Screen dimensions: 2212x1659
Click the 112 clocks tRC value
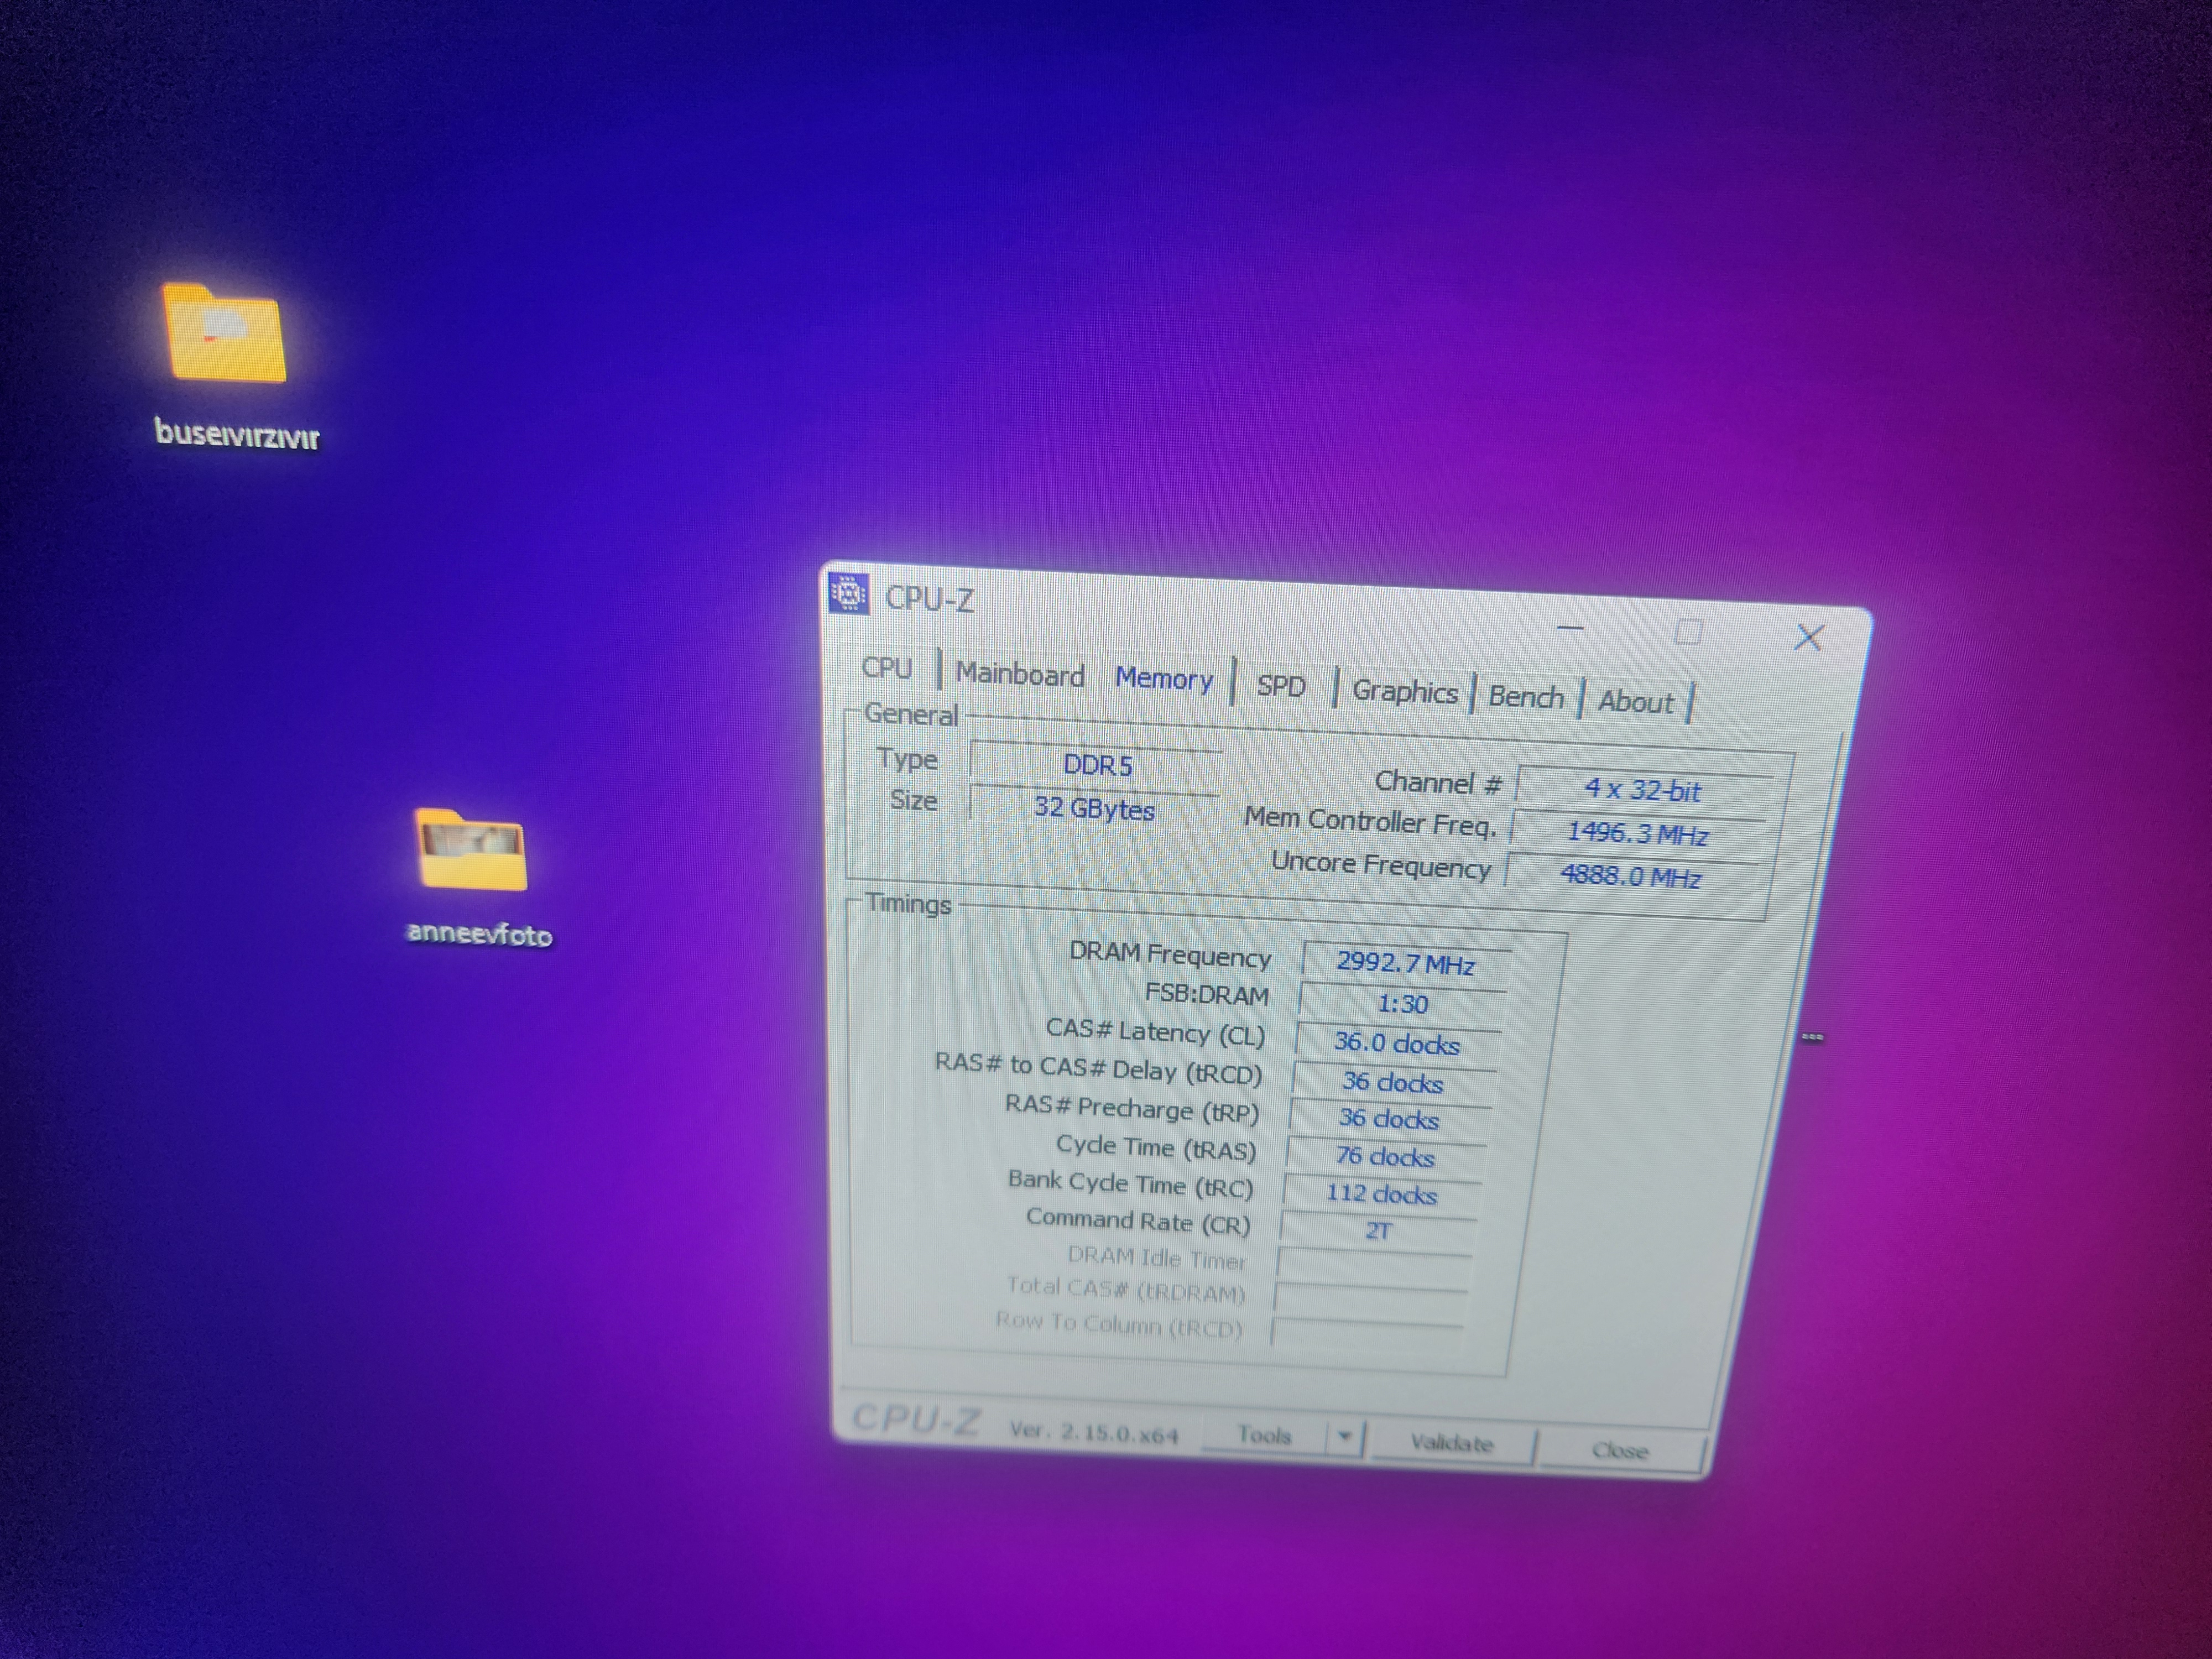click(1381, 1194)
